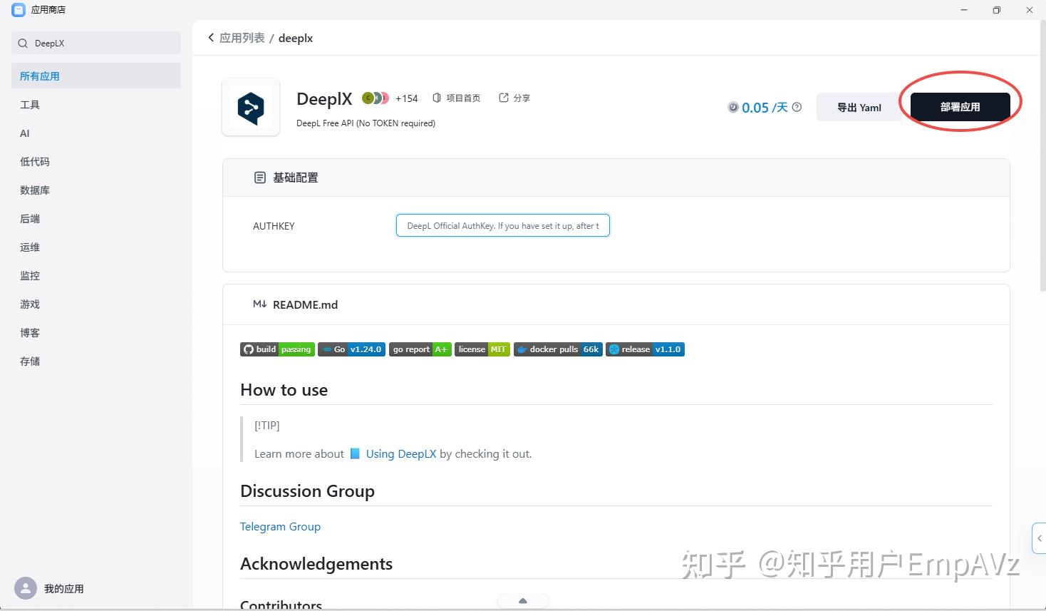Click the docker pulls 66k badge

(558, 349)
